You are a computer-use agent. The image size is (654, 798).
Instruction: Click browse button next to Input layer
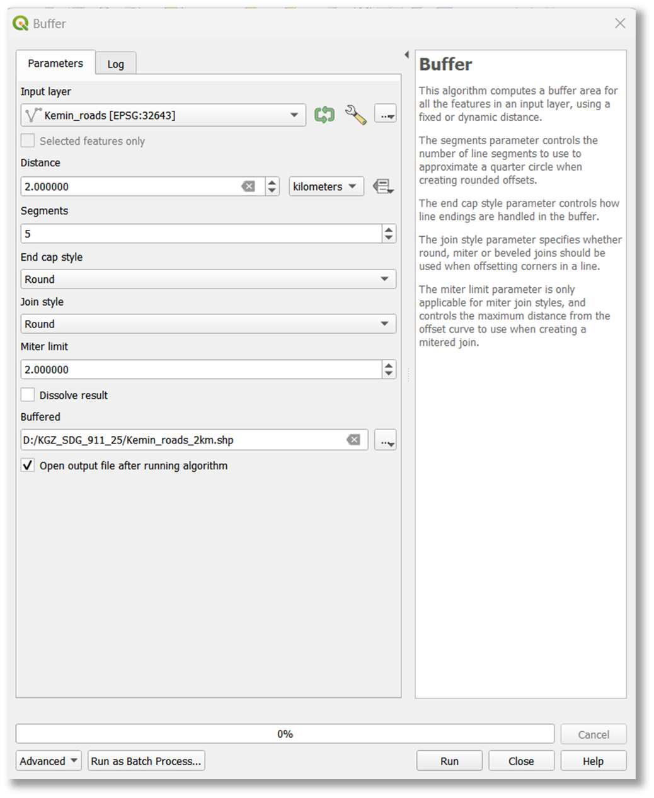tap(385, 115)
